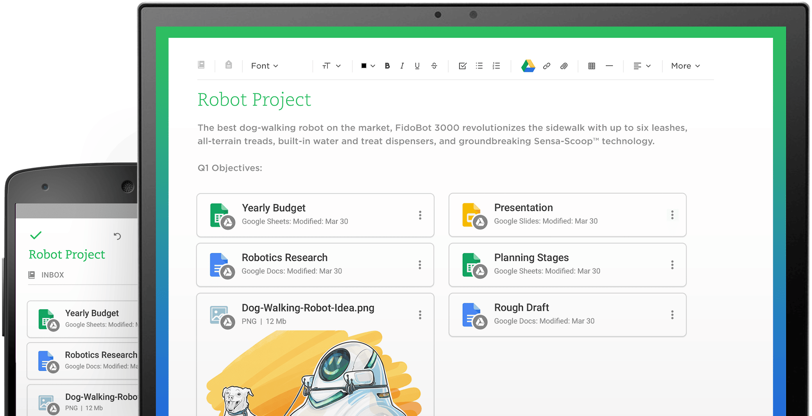The image size is (812, 416).
Task: Click the Dog-Walking-Robot-Idea.png image icon on the tablet
Action: click(x=222, y=317)
